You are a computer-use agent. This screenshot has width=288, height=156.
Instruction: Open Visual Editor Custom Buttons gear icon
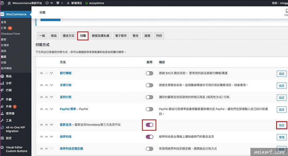(x=2, y=148)
